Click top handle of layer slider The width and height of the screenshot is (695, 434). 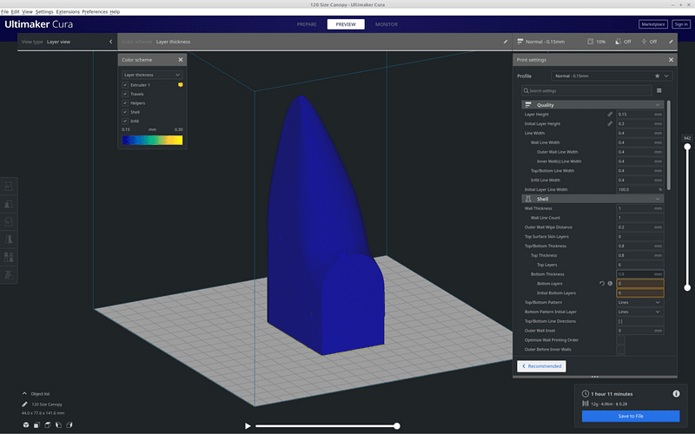coord(687,147)
